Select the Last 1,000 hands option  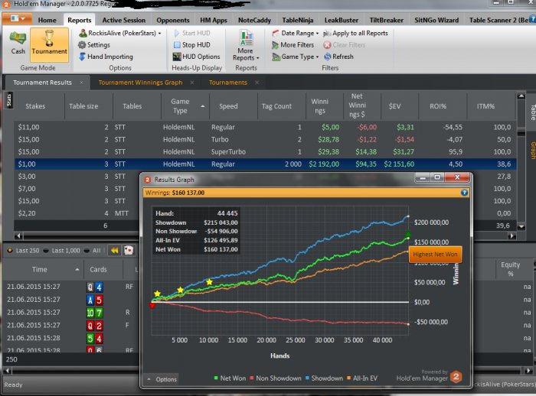coord(62,250)
